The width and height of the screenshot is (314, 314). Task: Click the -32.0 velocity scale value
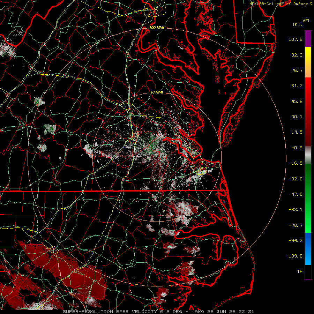click(x=296, y=179)
